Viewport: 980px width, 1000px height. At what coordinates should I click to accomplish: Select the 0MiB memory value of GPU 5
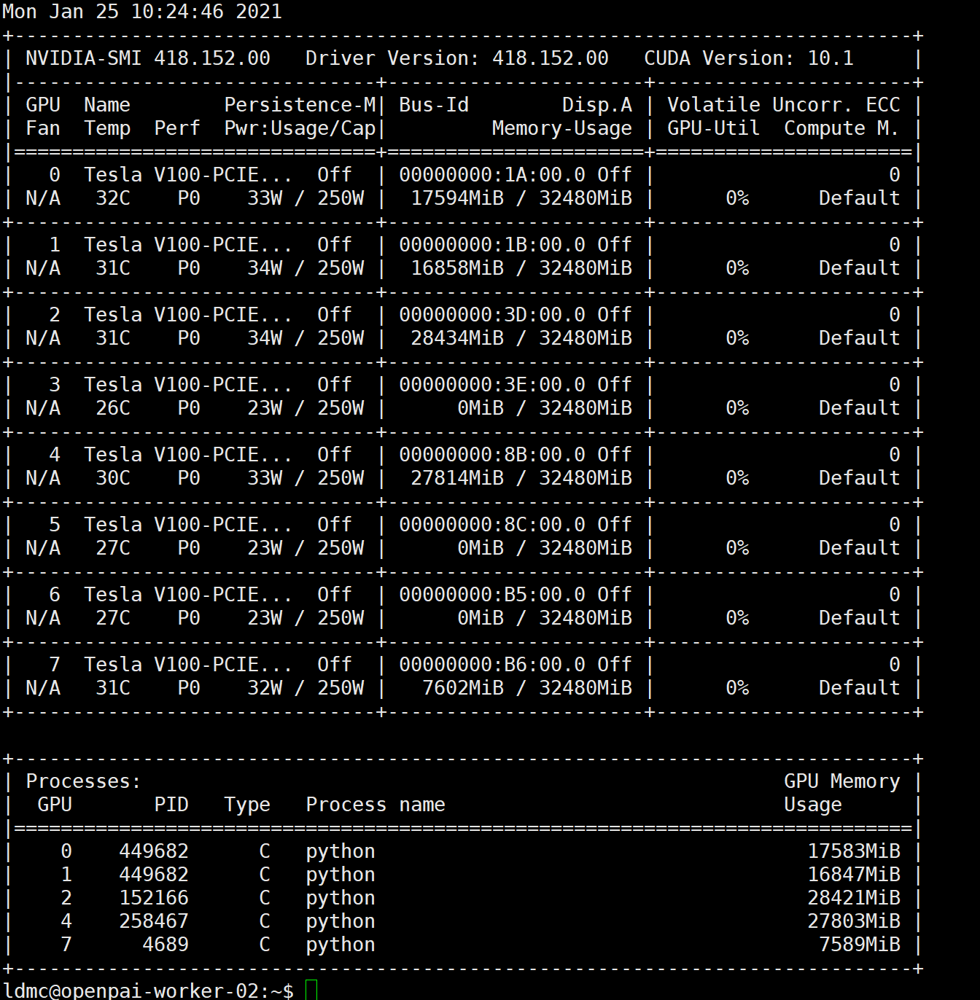pos(480,547)
